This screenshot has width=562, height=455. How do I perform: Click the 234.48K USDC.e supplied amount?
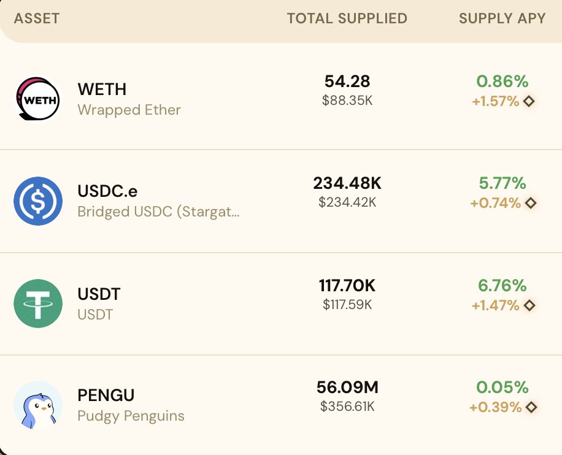point(347,183)
